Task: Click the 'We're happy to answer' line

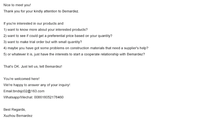Action: click(37, 85)
